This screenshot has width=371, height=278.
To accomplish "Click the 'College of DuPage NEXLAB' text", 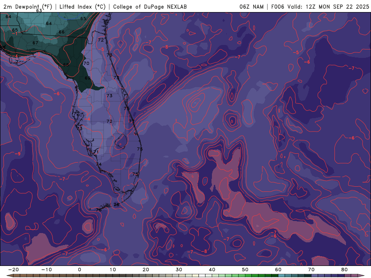I will [x=150, y=6].
